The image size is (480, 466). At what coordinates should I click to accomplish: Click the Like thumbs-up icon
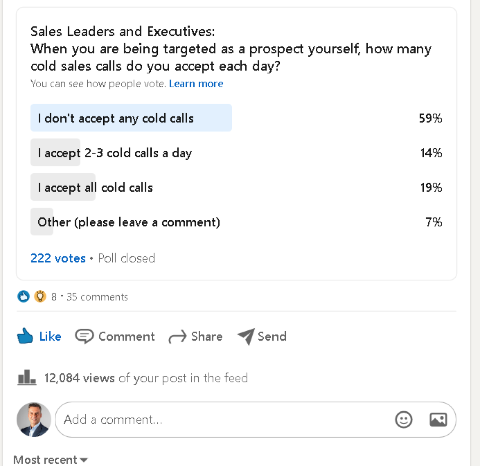[x=25, y=336]
